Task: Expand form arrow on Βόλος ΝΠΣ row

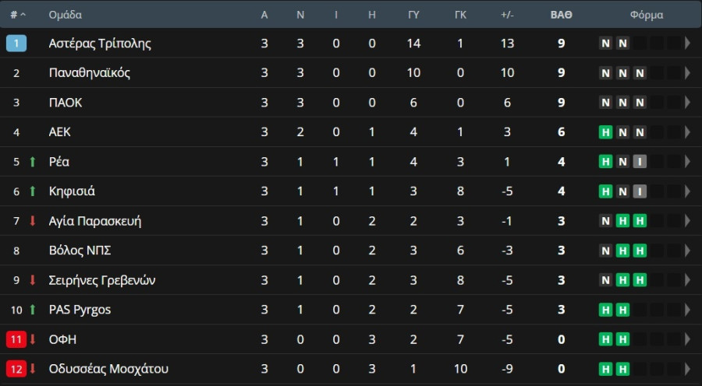Action: 688,251
